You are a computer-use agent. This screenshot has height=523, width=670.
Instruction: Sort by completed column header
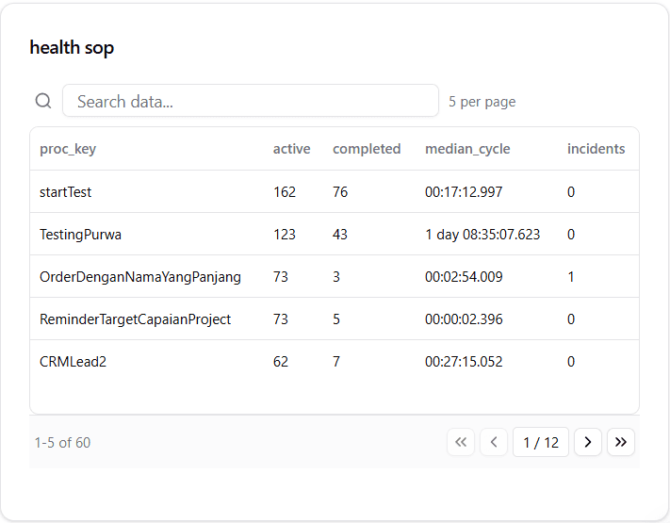point(367,149)
